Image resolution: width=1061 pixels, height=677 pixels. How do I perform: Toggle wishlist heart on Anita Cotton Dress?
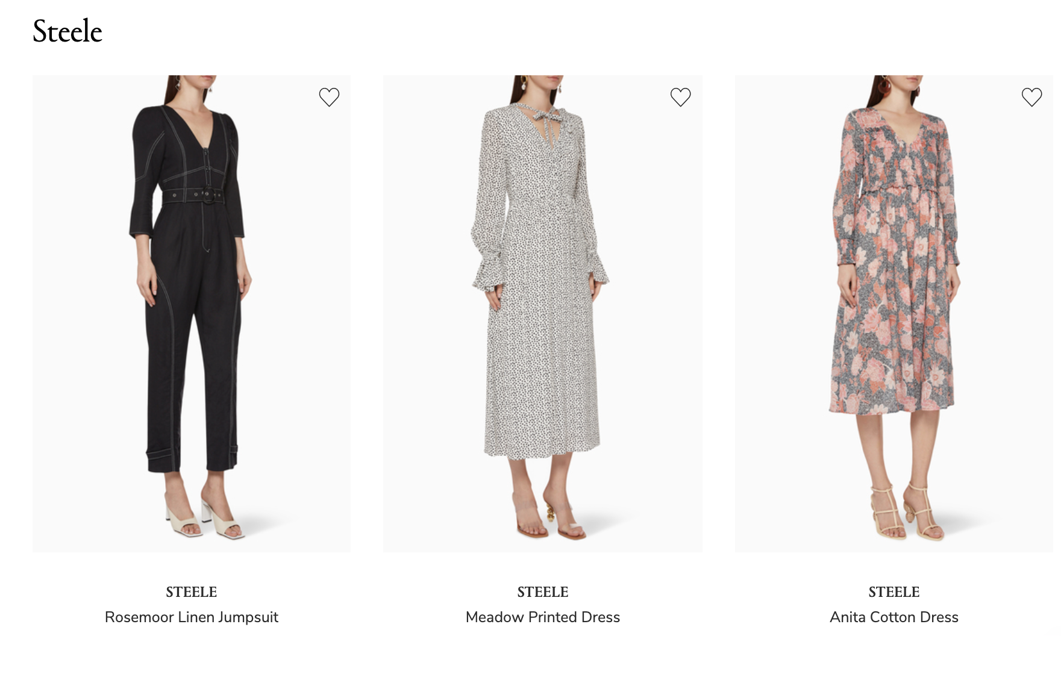pos(1031,97)
